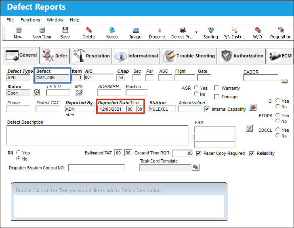Open the W/O toolbar icon

pos(257,30)
